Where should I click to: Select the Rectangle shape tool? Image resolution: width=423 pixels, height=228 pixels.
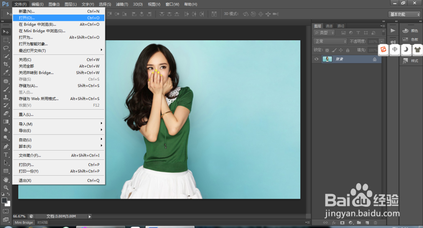(x=5, y=171)
